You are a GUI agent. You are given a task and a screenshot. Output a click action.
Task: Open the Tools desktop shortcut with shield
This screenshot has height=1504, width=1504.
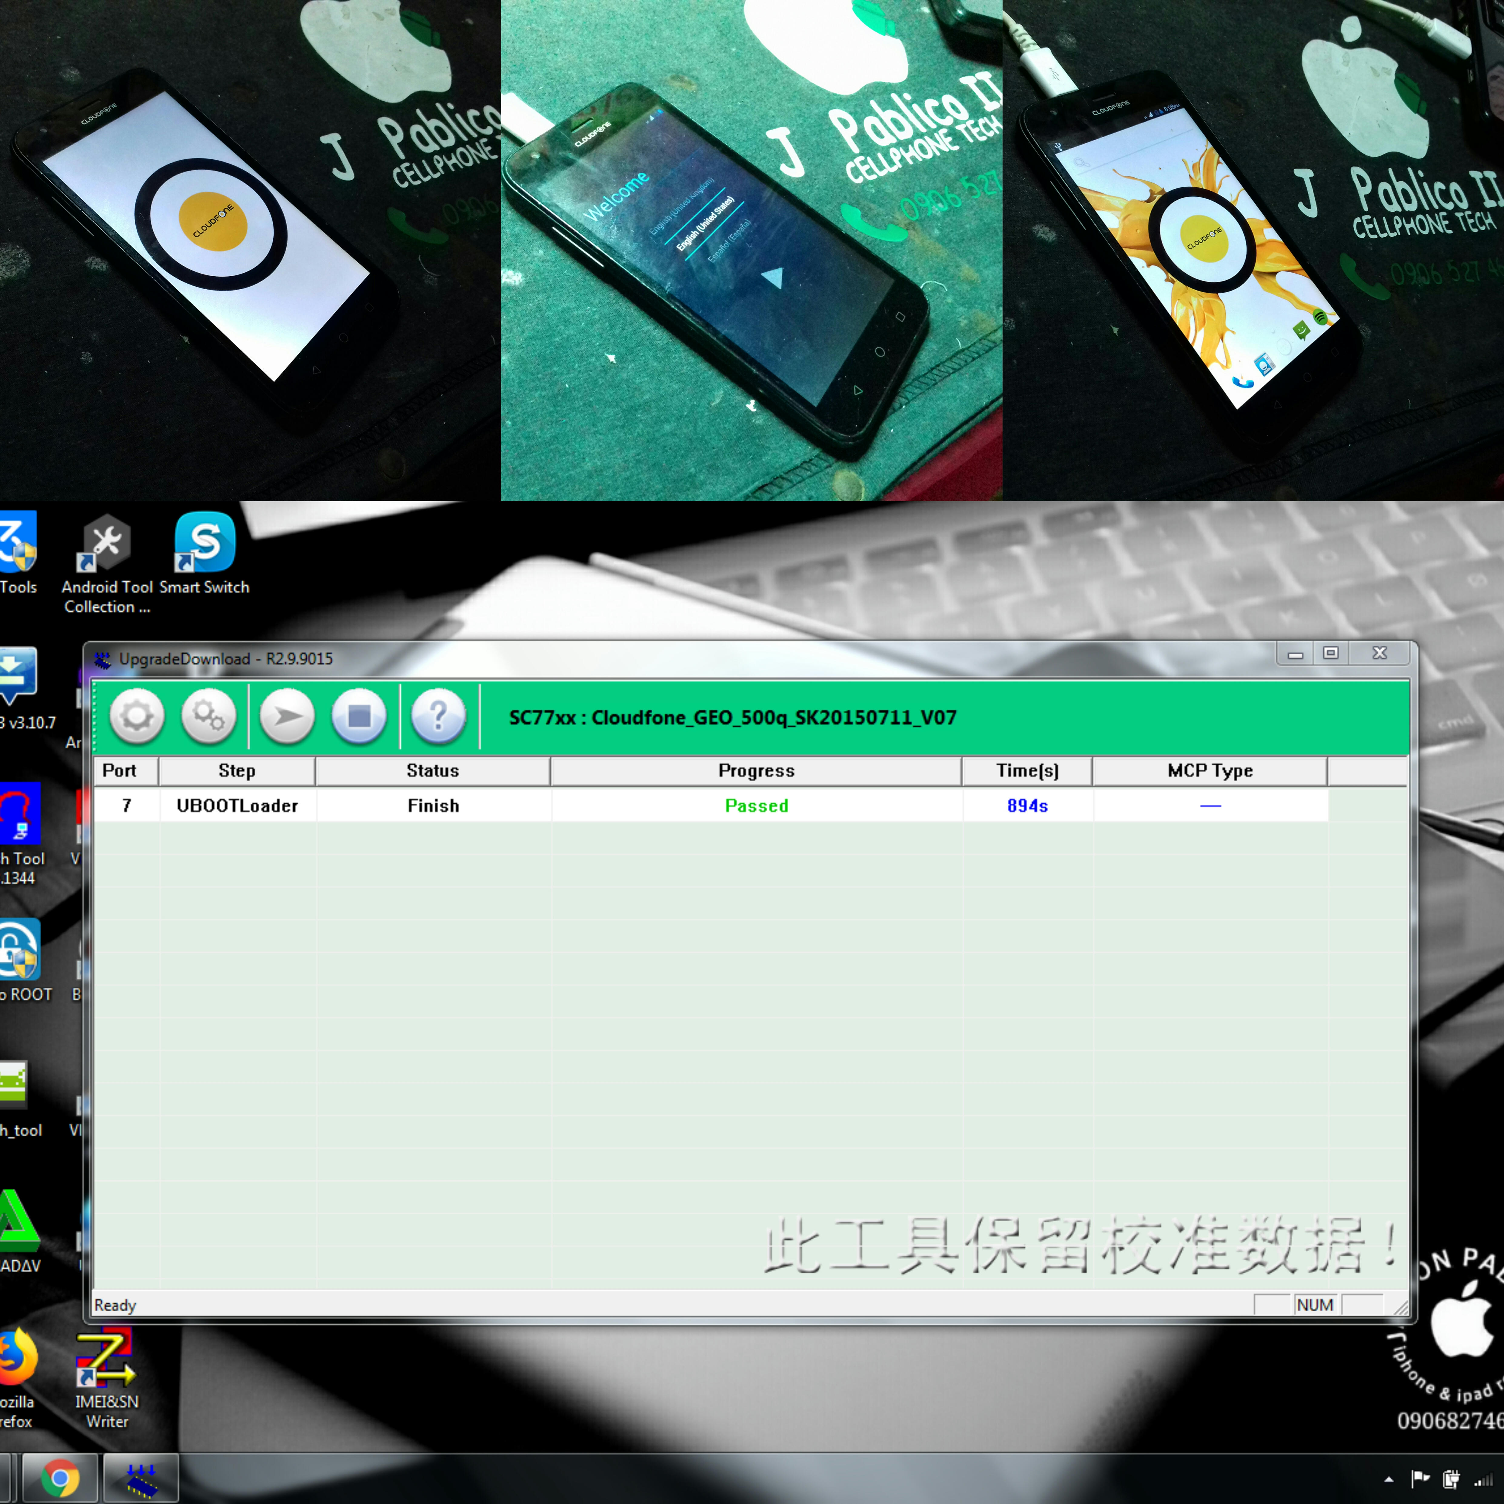19,554
